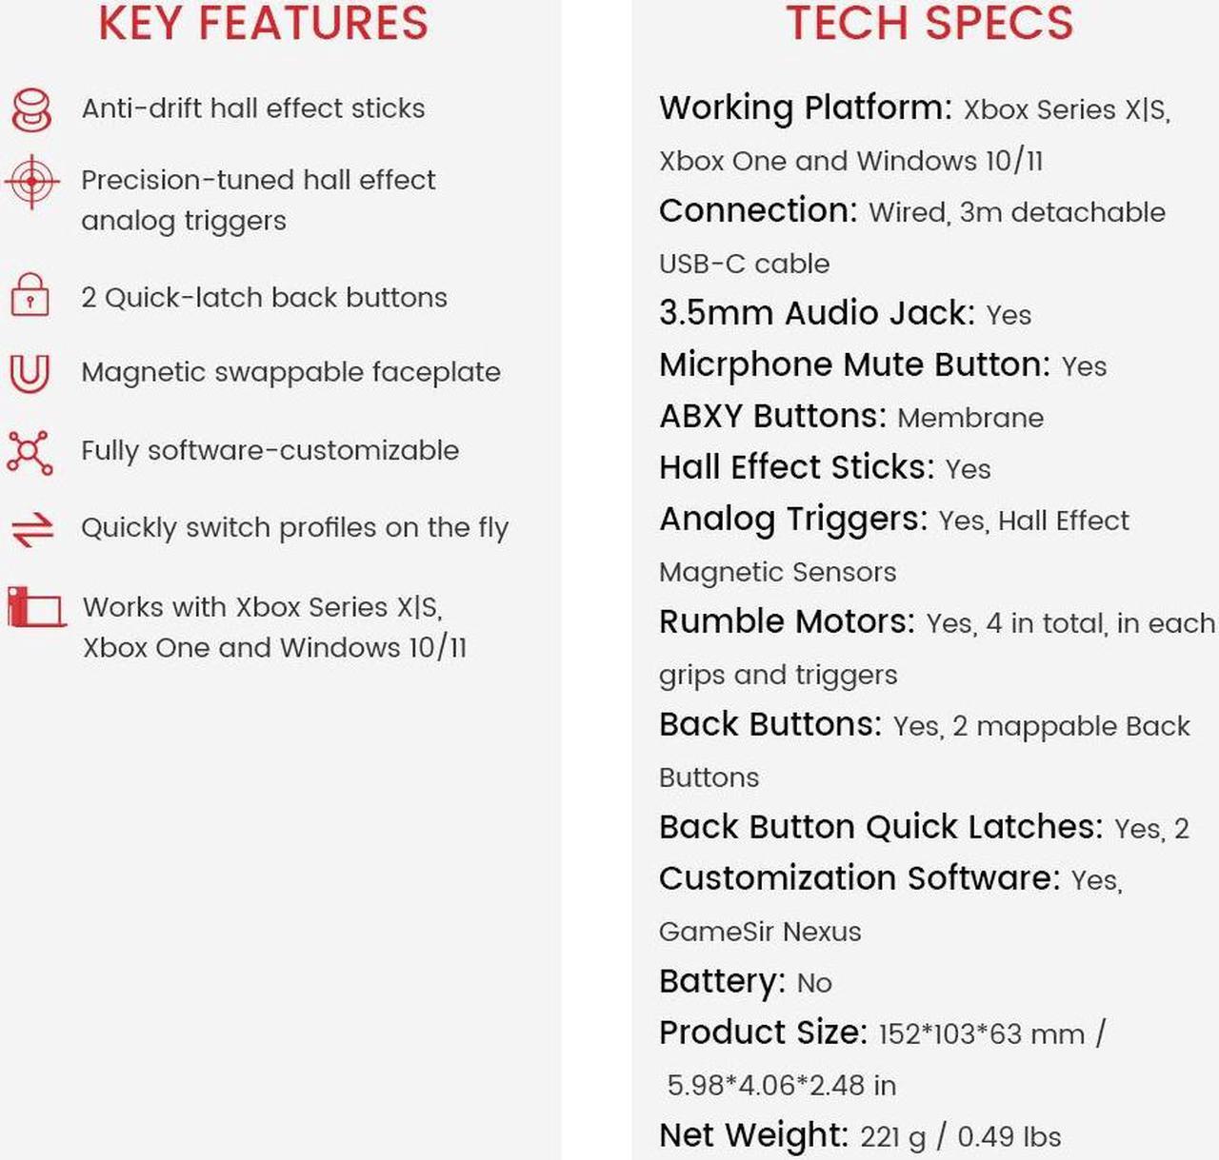
Task: Click the swap arrows profile switch icon
Action: click(x=32, y=530)
